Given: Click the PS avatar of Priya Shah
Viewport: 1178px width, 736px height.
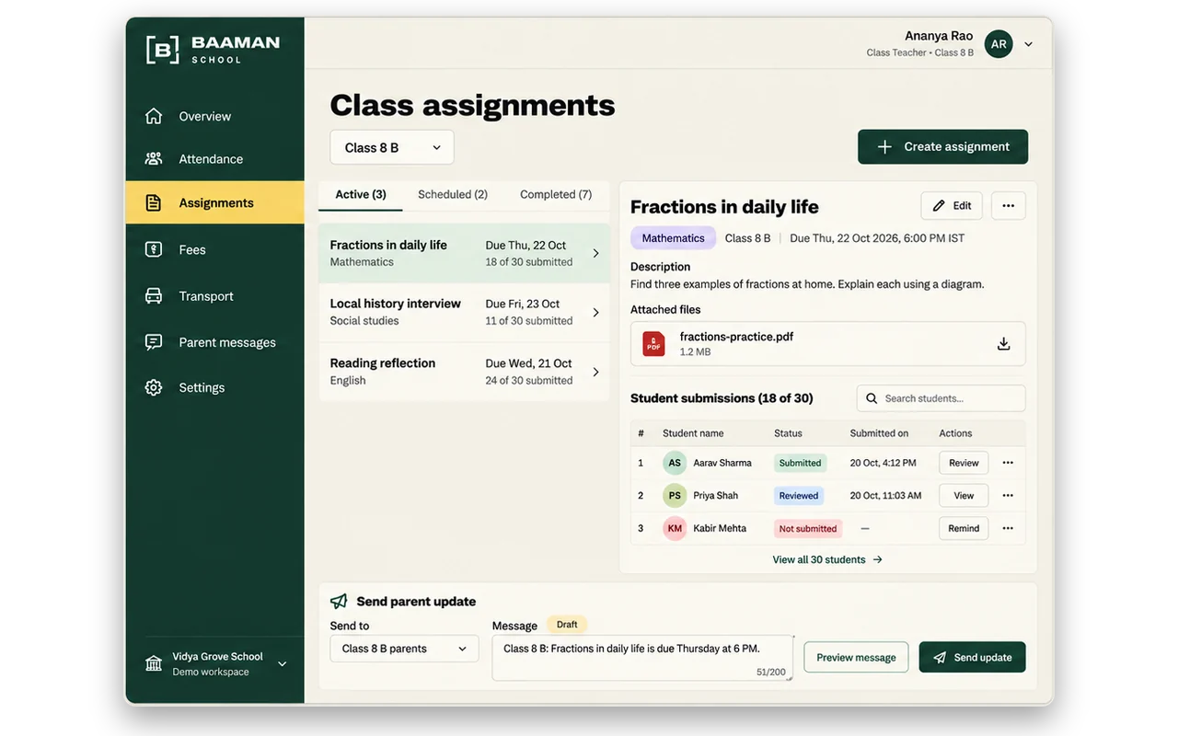Looking at the screenshot, I should tap(675, 495).
